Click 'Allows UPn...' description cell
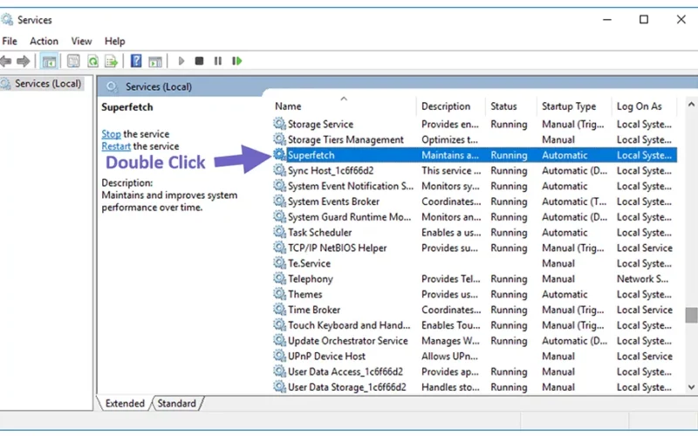The width and height of the screenshot is (698, 436). [449, 356]
